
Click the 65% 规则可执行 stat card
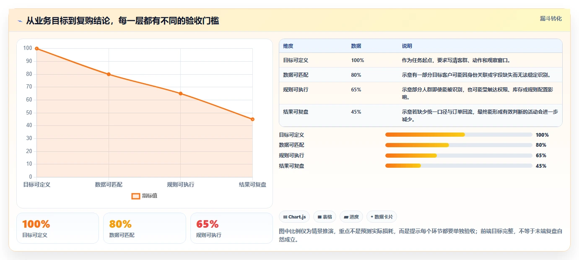click(x=231, y=228)
